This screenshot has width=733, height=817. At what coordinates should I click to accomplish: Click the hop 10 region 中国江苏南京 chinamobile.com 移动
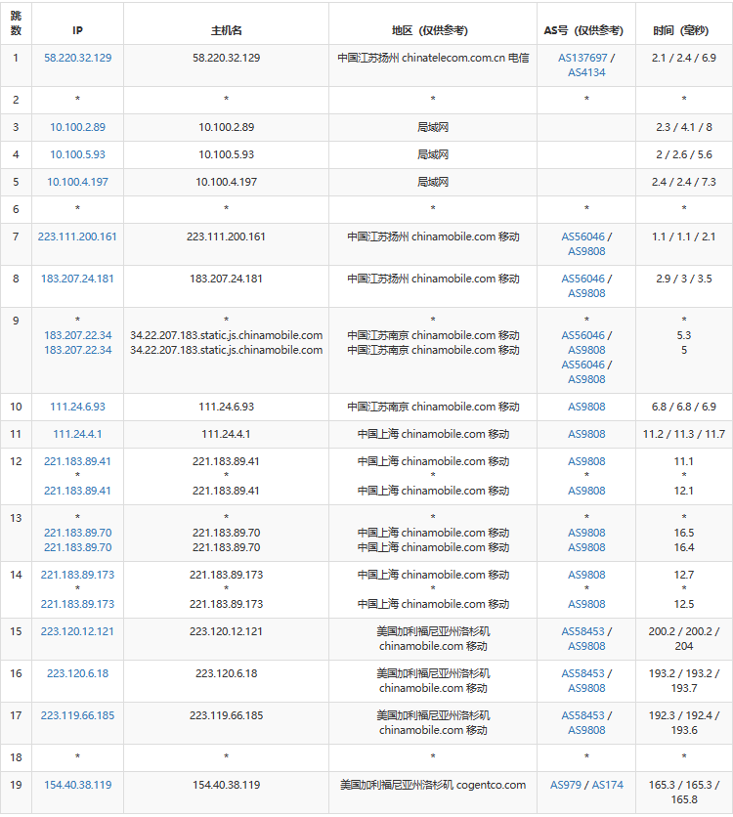point(433,407)
